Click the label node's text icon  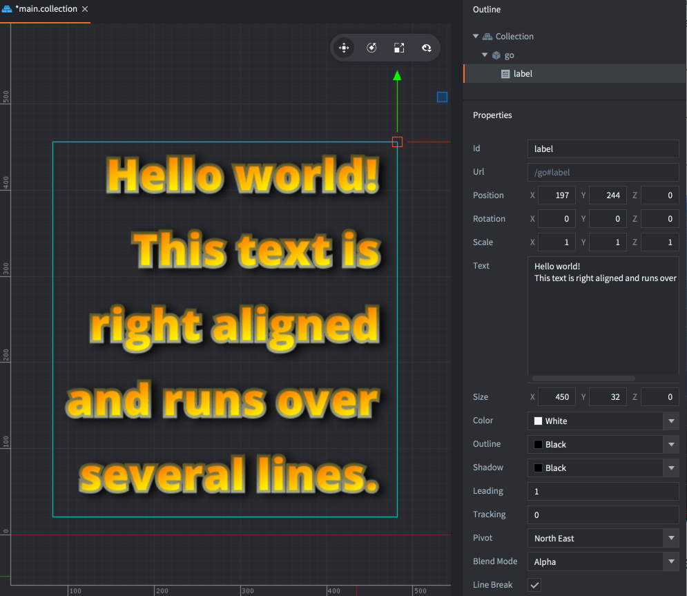(x=507, y=73)
